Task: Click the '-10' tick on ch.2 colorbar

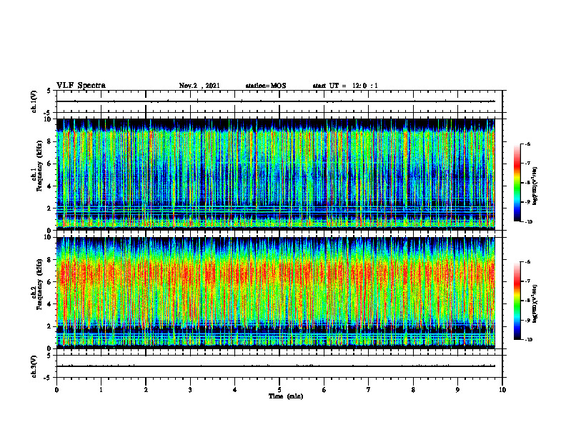Action: point(528,340)
